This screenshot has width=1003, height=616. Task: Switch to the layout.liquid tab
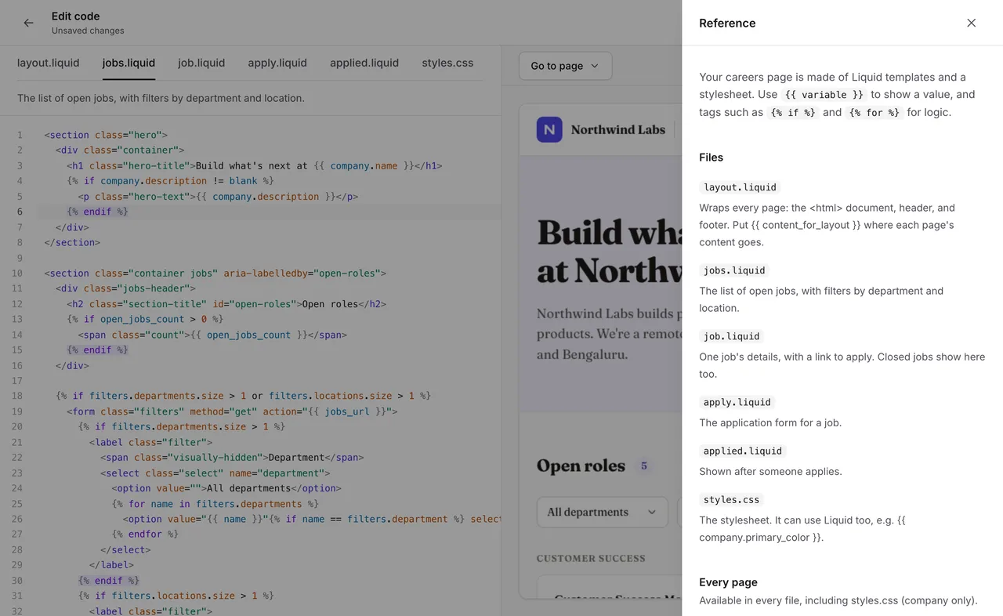click(49, 63)
